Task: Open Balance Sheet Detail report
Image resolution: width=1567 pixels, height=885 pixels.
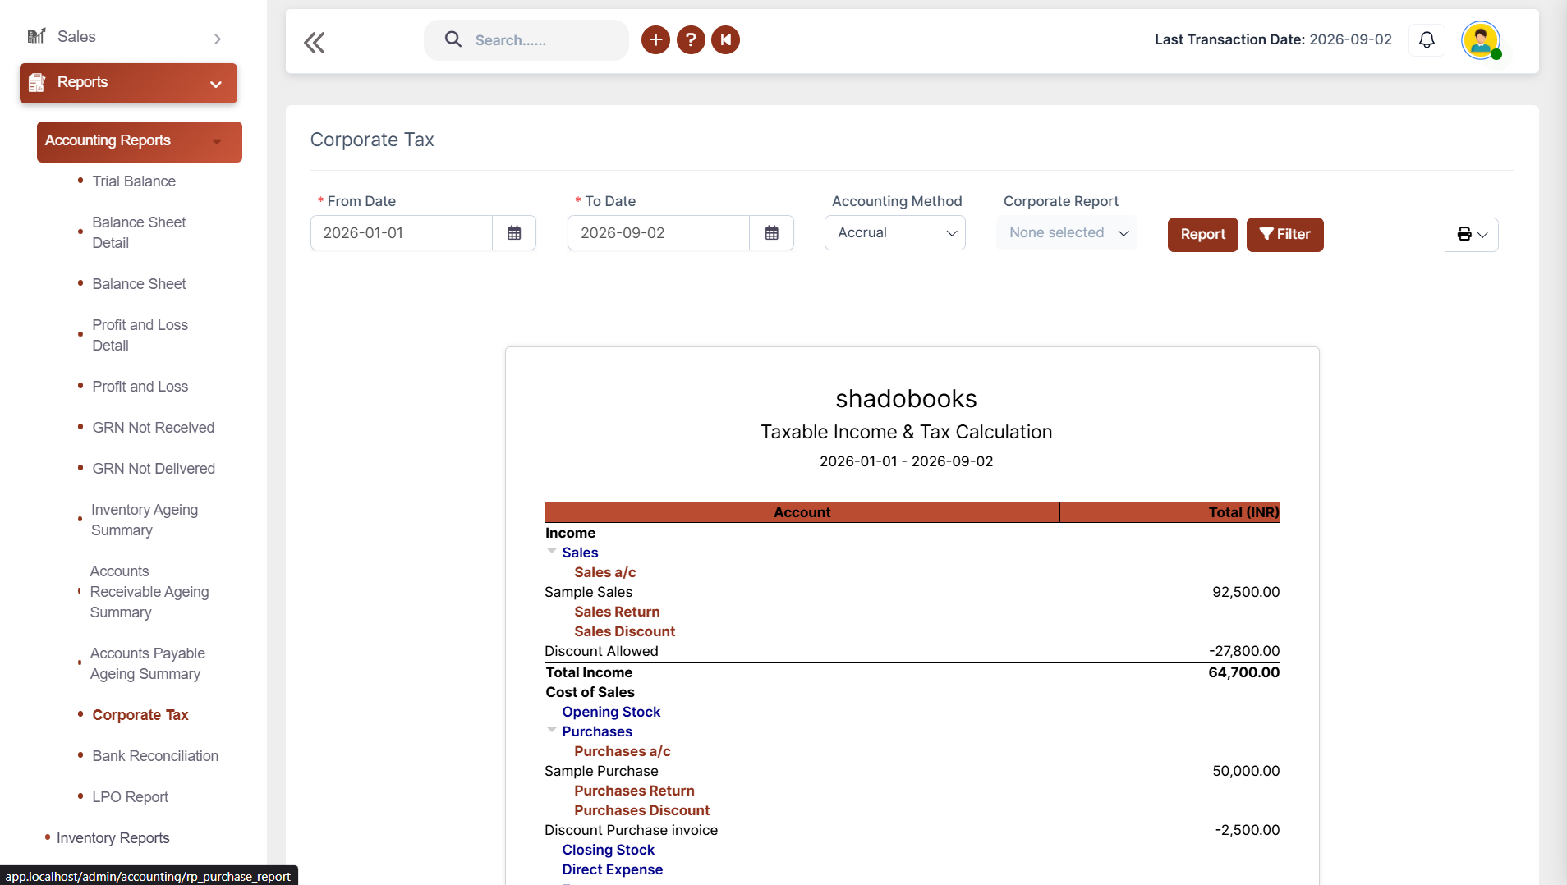Action: click(x=139, y=232)
